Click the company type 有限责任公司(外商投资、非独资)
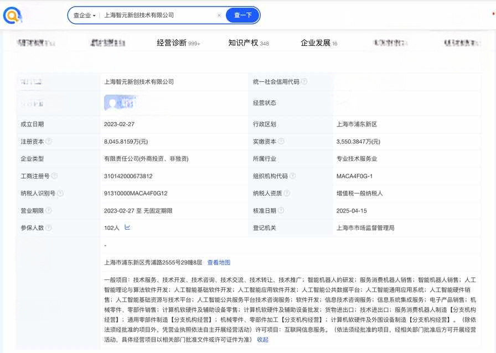The width and height of the screenshot is (496, 353). pyautogui.click(x=146, y=159)
